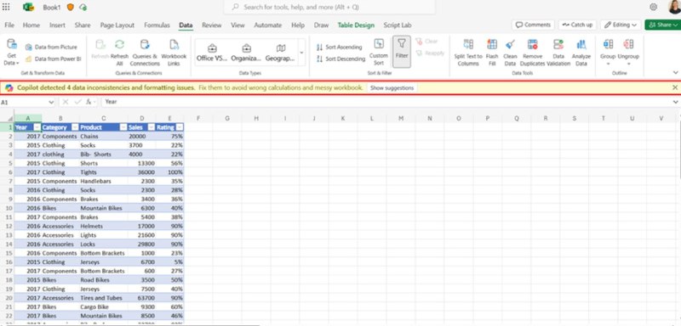Click the Show suggestions button

tap(392, 88)
